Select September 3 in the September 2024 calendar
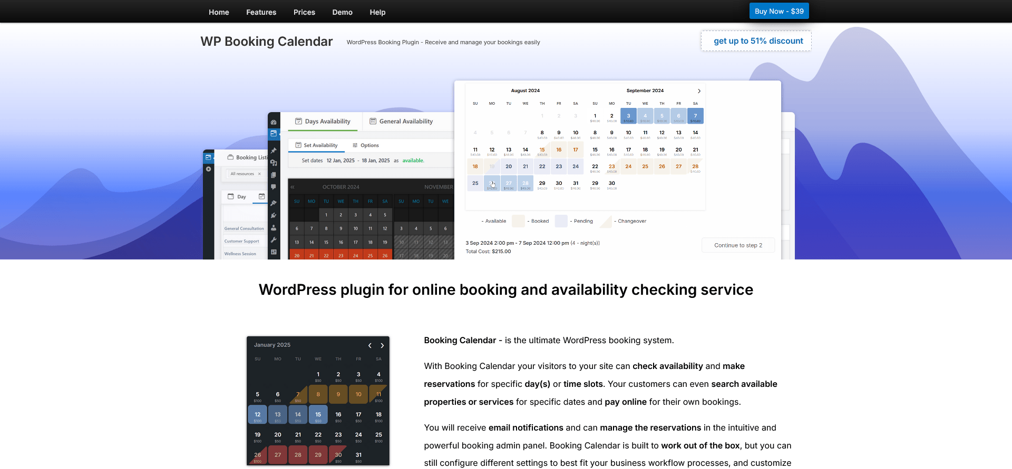Screen dimensions: 1012x469 pyautogui.click(x=628, y=116)
